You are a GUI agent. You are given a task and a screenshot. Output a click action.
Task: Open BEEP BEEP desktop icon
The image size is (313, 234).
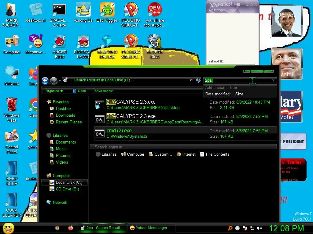12,173
